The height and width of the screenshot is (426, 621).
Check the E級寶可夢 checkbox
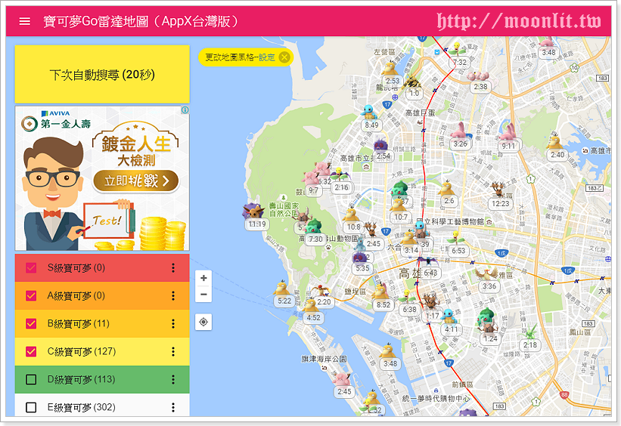(x=31, y=408)
